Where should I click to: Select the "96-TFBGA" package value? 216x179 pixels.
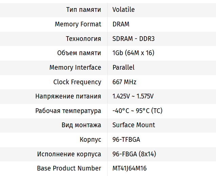click(x=126, y=139)
